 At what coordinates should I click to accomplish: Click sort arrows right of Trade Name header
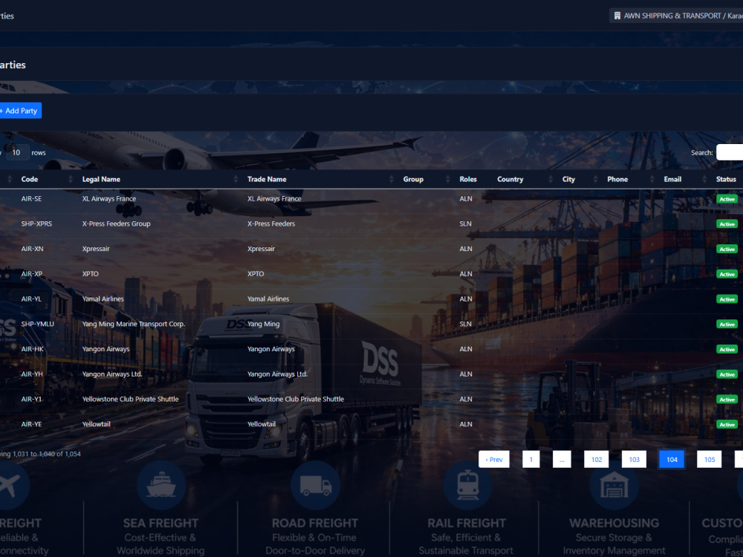[392, 179]
